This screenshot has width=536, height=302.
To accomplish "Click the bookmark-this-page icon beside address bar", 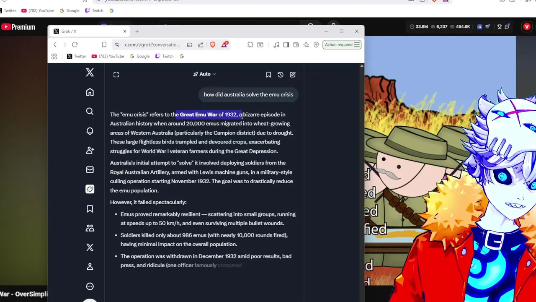I will (x=104, y=45).
